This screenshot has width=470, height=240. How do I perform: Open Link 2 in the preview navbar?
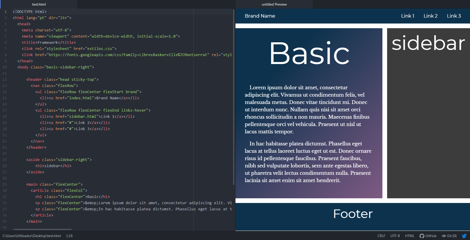click(430, 16)
